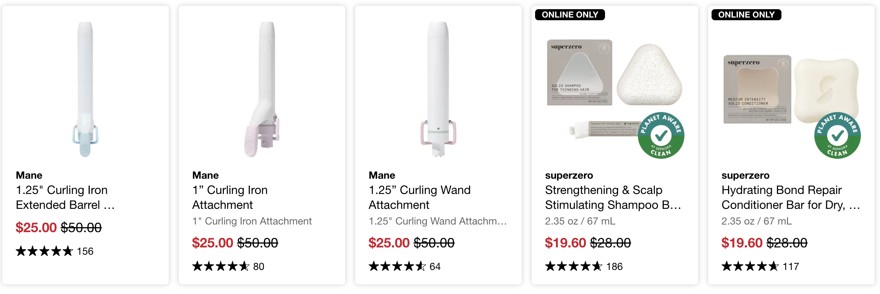Open Strengthening & Scalp Stimulating Shampoo link

coord(613,197)
